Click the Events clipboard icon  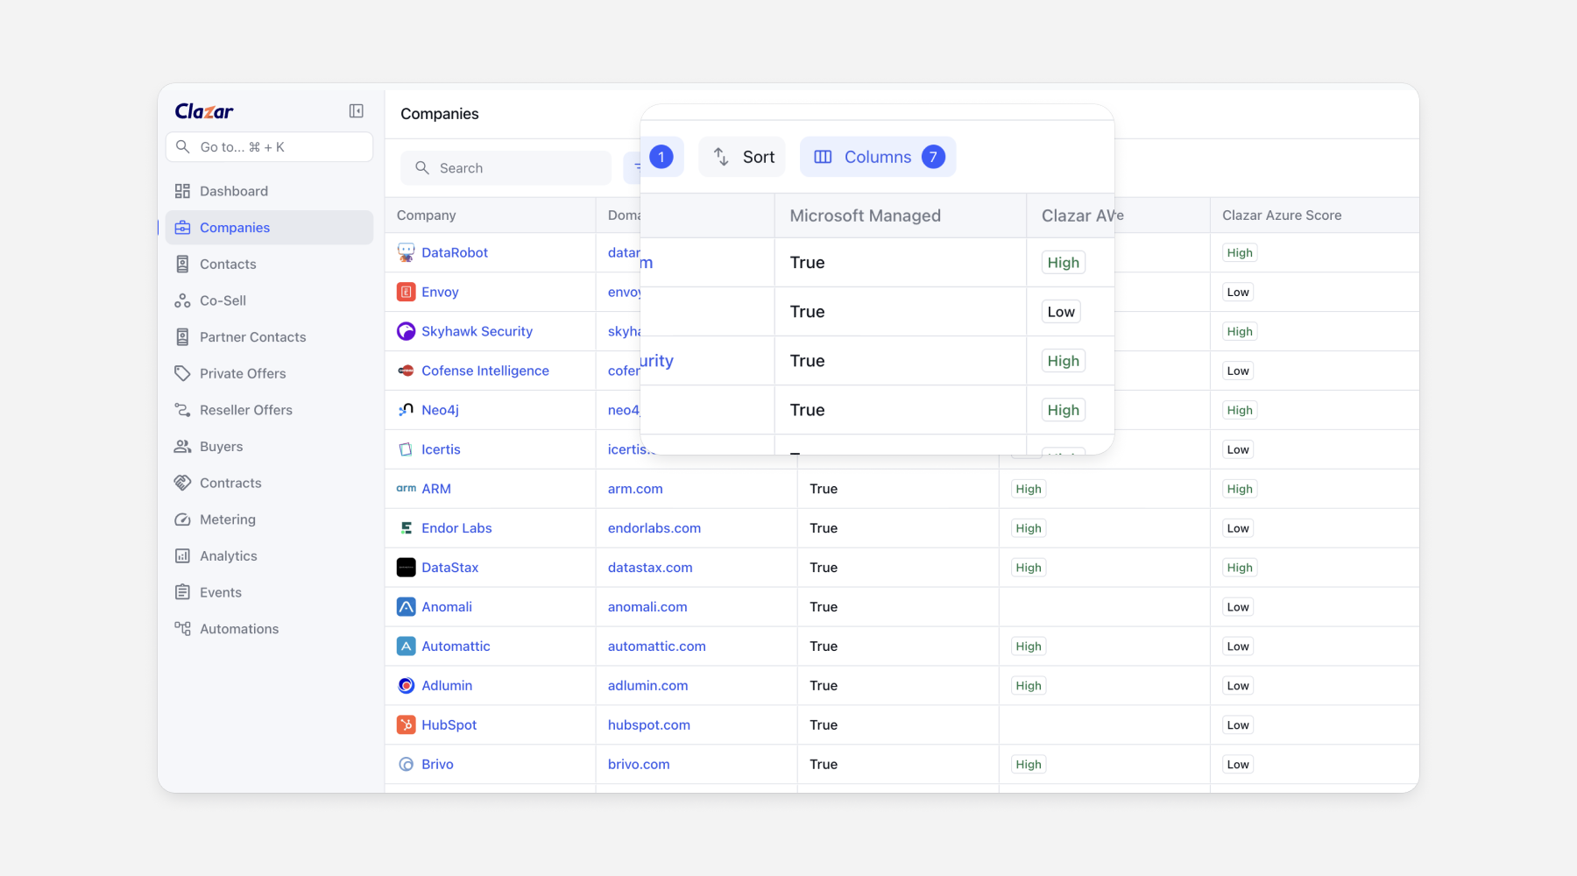(x=182, y=592)
